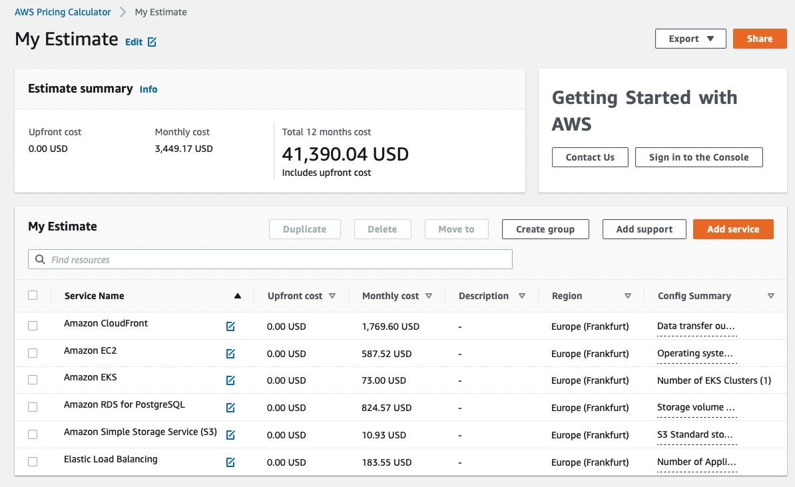The image size is (795, 487).
Task: Sort by Config Summary column arrow
Action: pyautogui.click(x=770, y=296)
